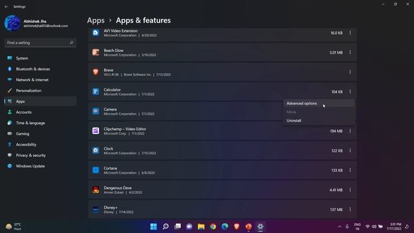This screenshot has width=414, height=233.
Task: Open the three-dot menu for Clock
Action: coord(350,150)
